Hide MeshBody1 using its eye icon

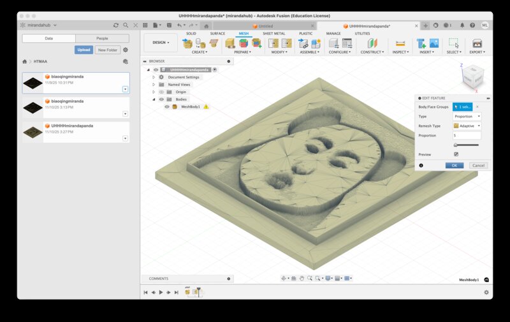point(167,107)
